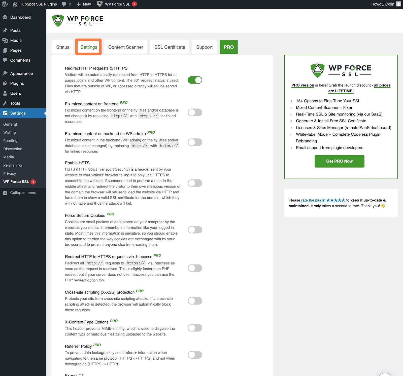This screenshot has width=403, height=376.
Task: Enable Fix mixed content on frontend toggle
Action: click(x=195, y=112)
